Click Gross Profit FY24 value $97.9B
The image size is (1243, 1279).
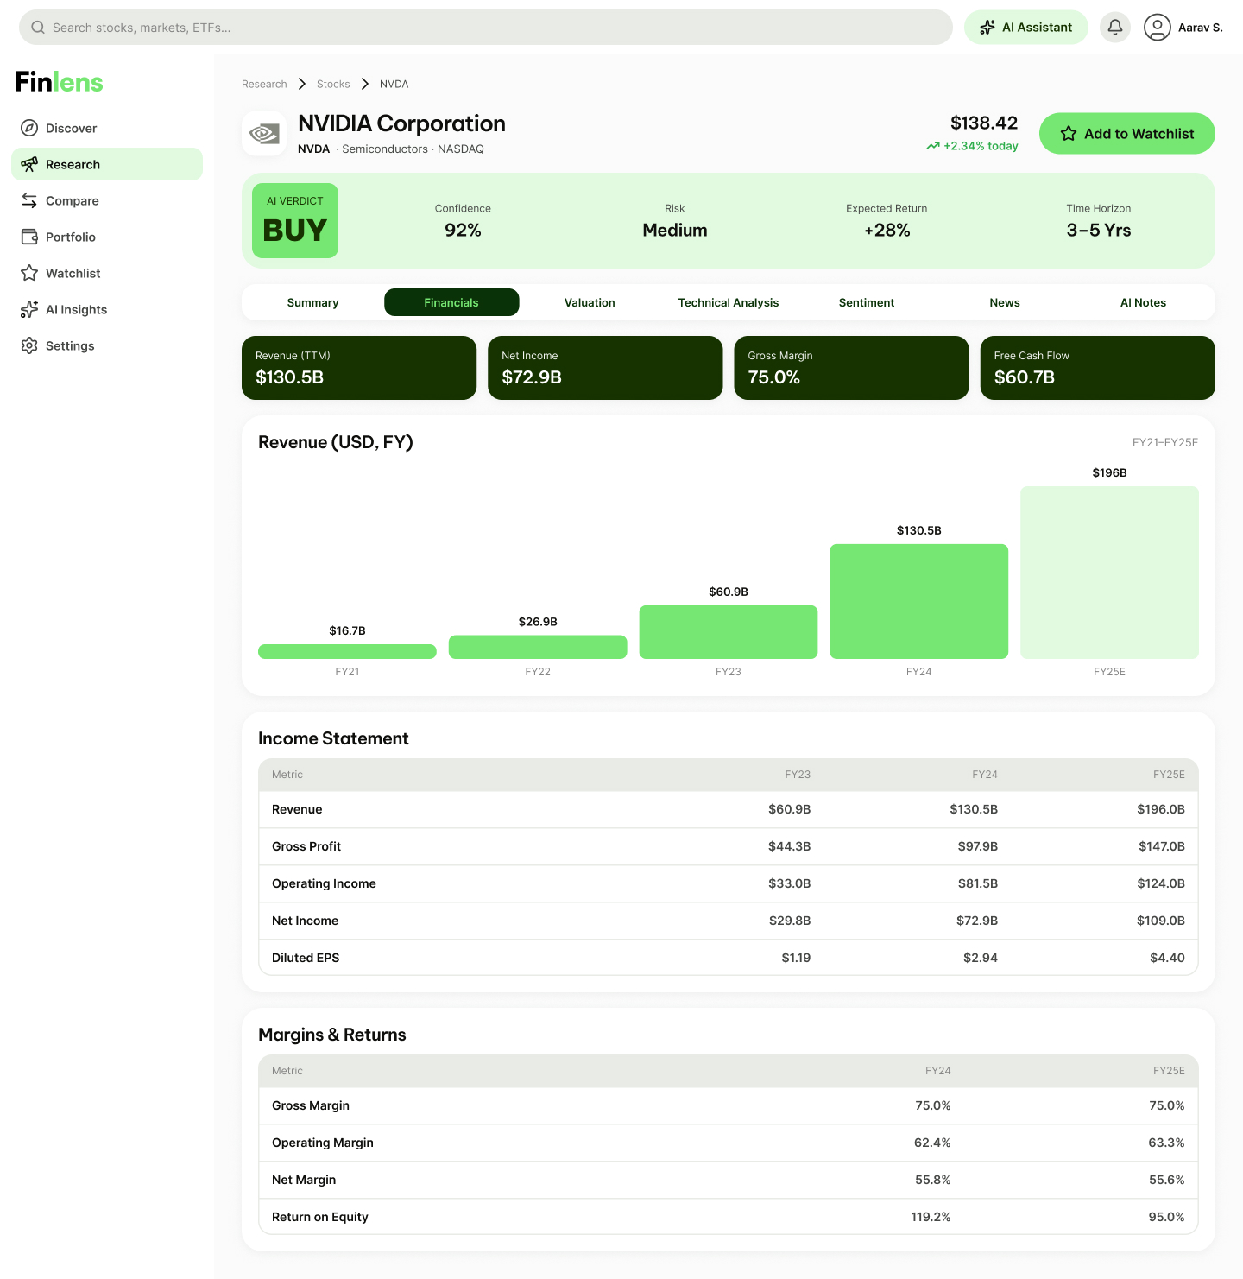pos(978,846)
